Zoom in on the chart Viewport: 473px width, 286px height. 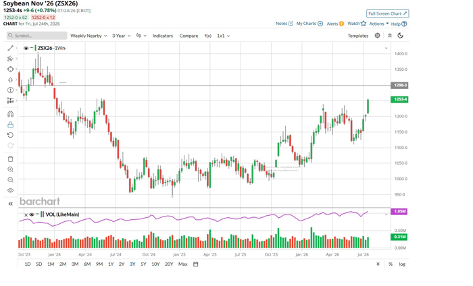(11, 169)
